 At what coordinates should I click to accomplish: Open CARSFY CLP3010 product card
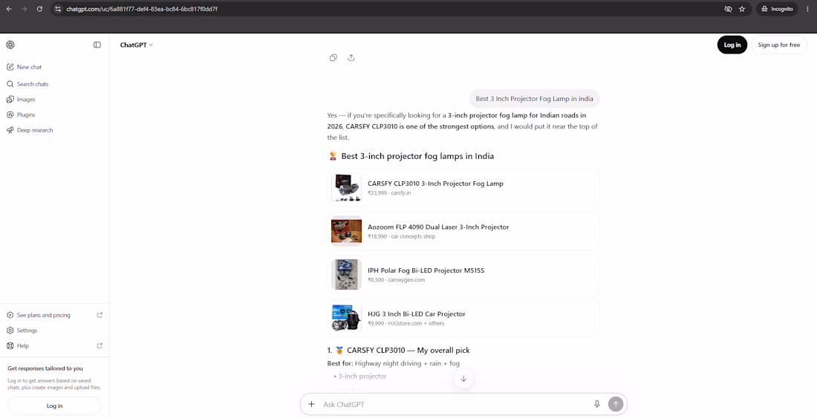(x=463, y=188)
